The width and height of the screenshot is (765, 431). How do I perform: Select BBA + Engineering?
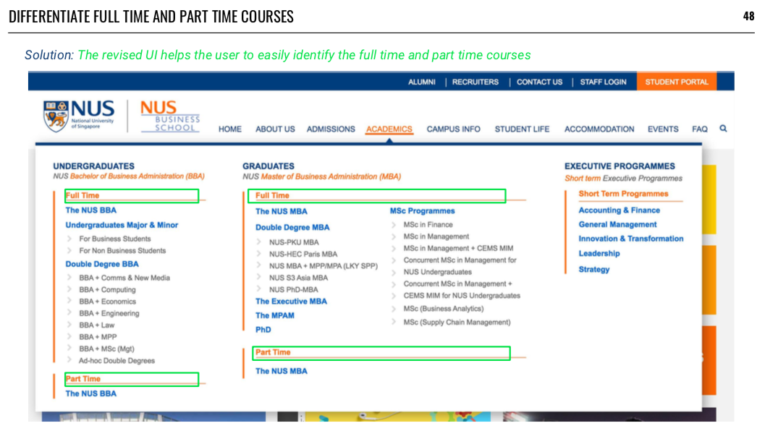(109, 313)
